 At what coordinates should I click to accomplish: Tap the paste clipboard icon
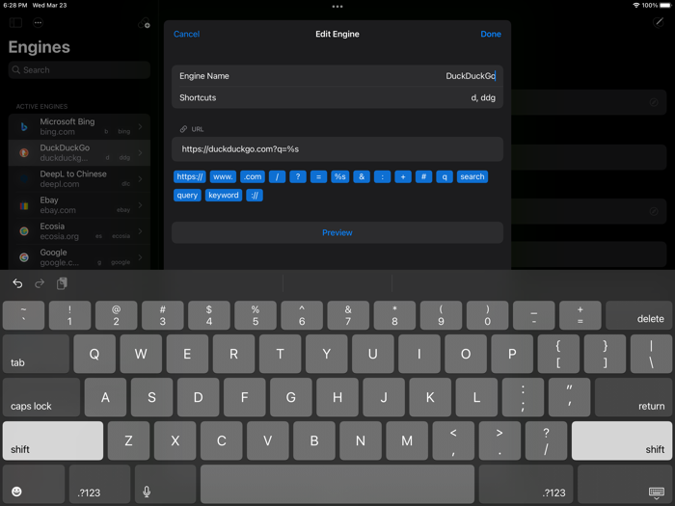point(62,283)
